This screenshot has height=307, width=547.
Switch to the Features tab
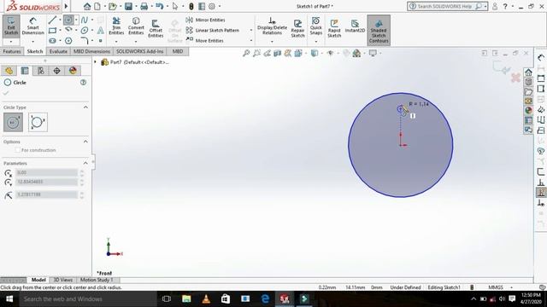point(12,51)
